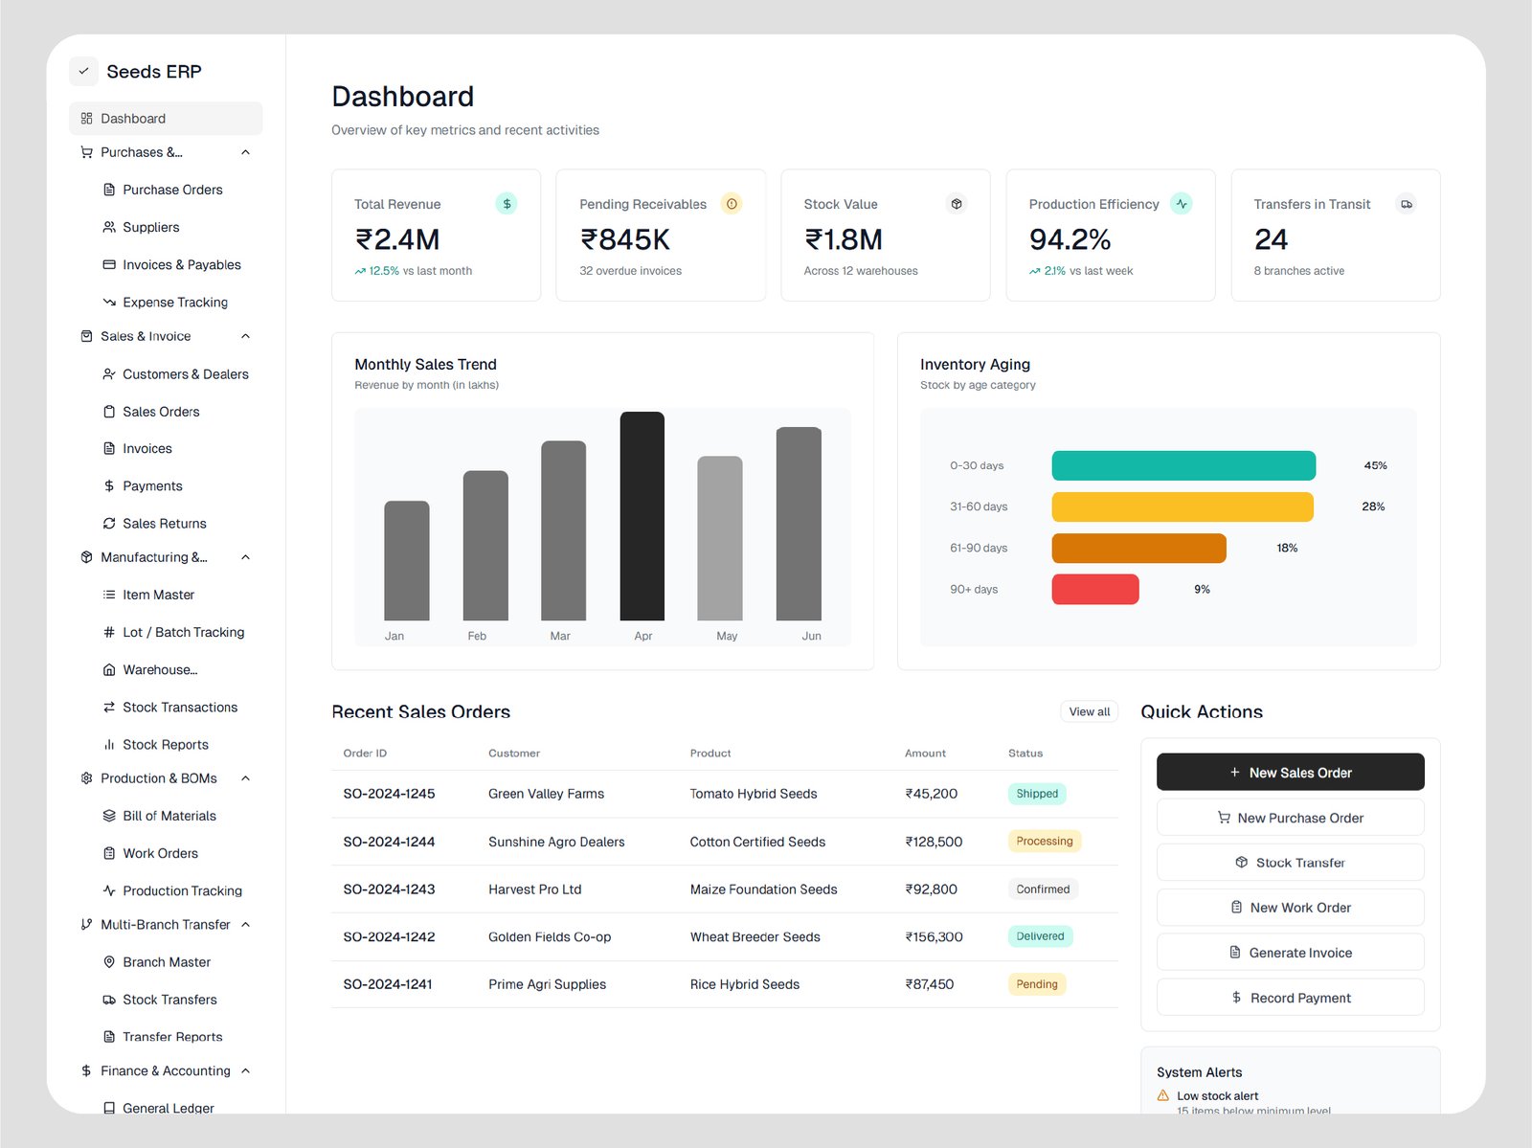Collapse the Production & BOMs chevron
Image resolution: width=1532 pixels, height=1148 pixels.
point(245,778)
